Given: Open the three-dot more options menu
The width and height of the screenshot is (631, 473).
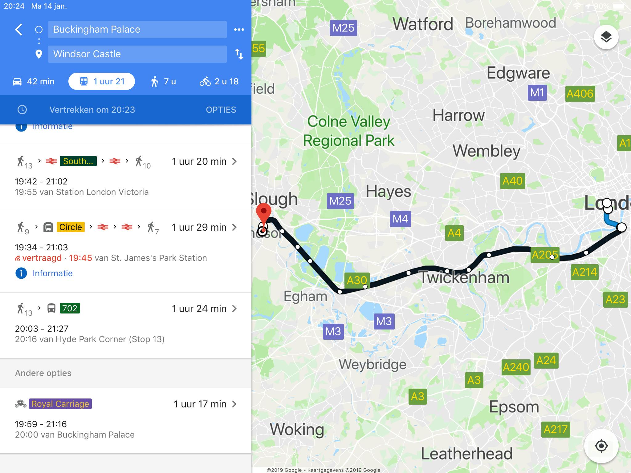Looking at the screenshot, I should (239, 30).
